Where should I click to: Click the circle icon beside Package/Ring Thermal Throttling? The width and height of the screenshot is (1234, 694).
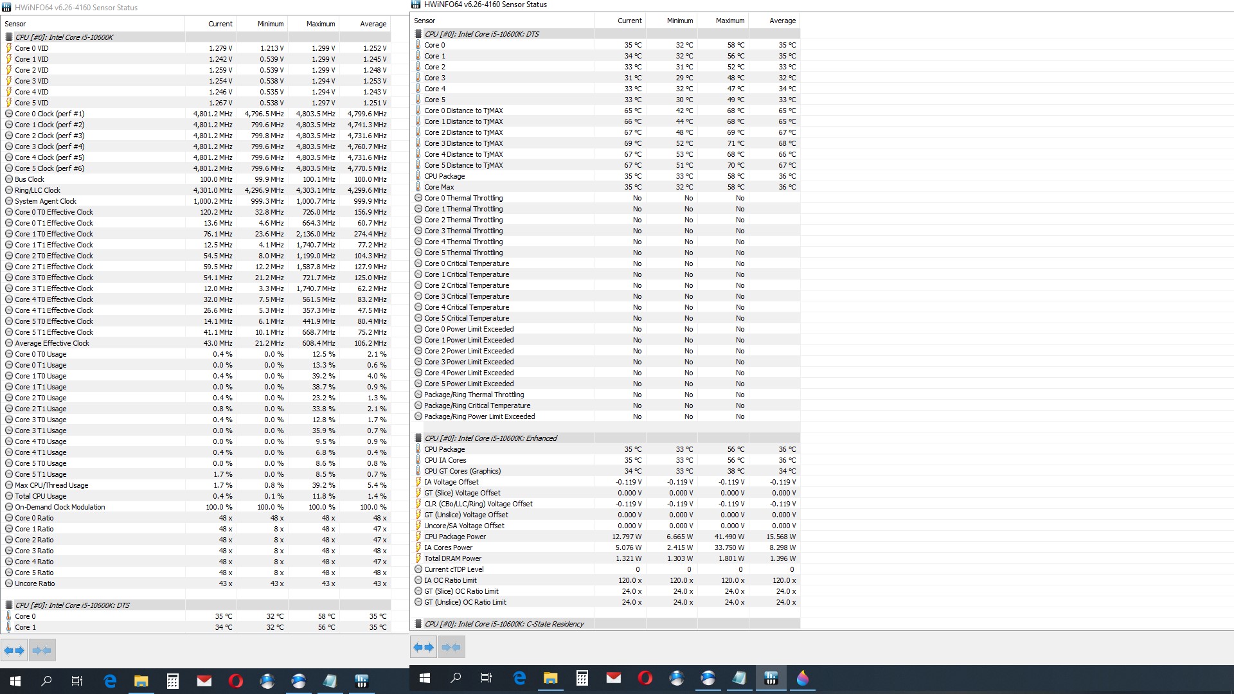[x=418, y=395]
